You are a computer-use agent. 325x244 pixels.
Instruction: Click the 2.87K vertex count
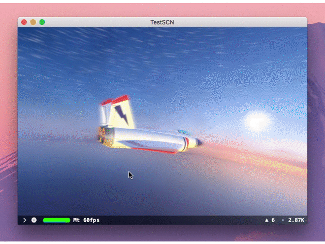[296, 220]
